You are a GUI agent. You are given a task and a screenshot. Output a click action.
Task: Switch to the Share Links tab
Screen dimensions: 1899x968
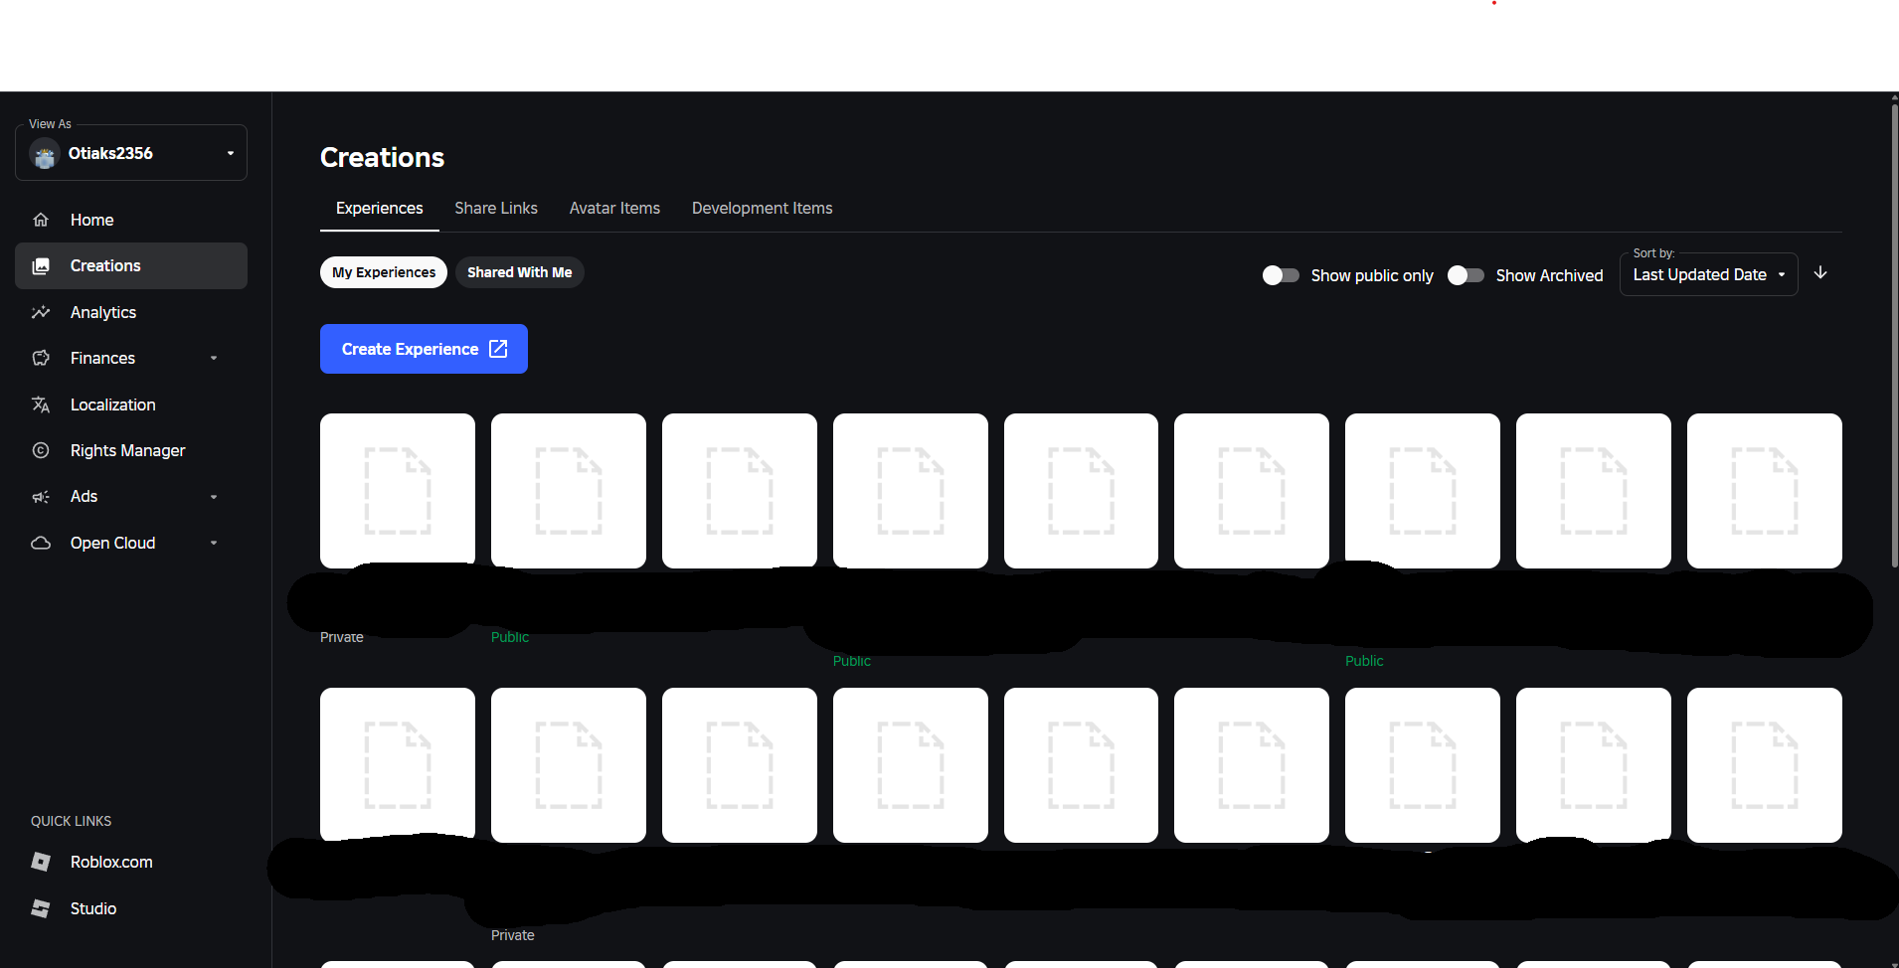496,209
